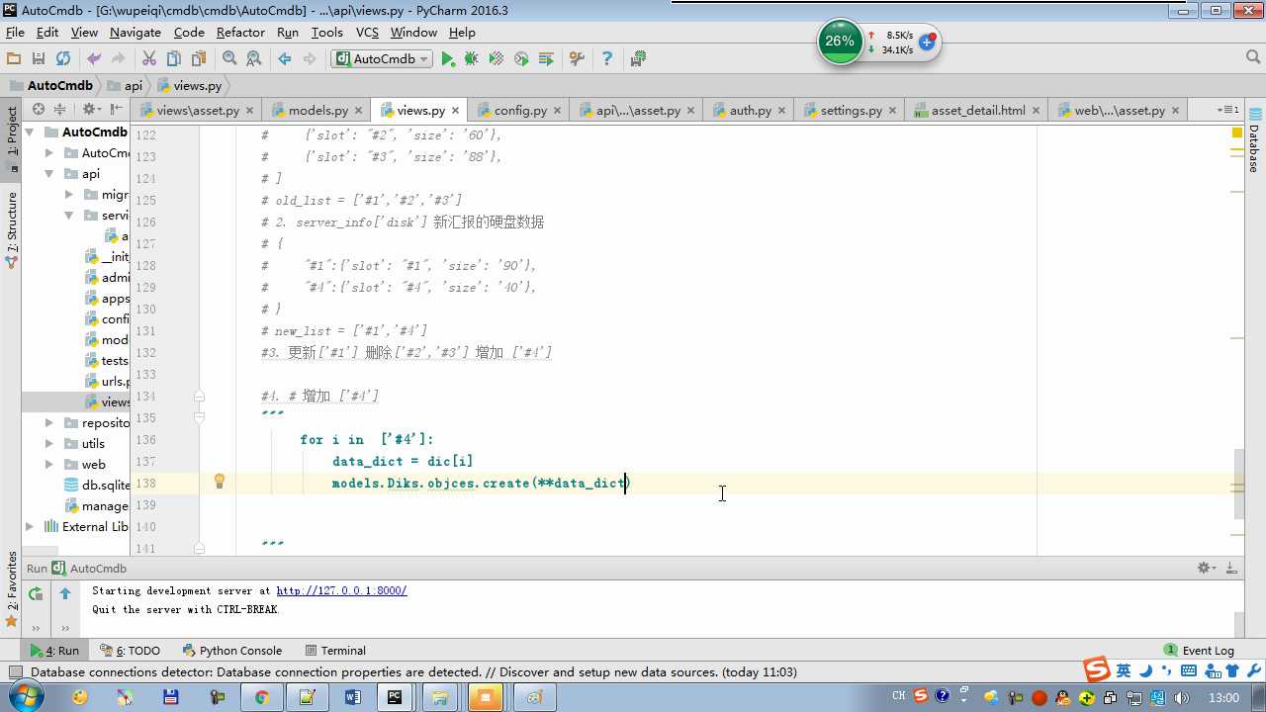Open the Navigate menu
This screenshot has width=1266, height=712.
[x=136, y=32]
